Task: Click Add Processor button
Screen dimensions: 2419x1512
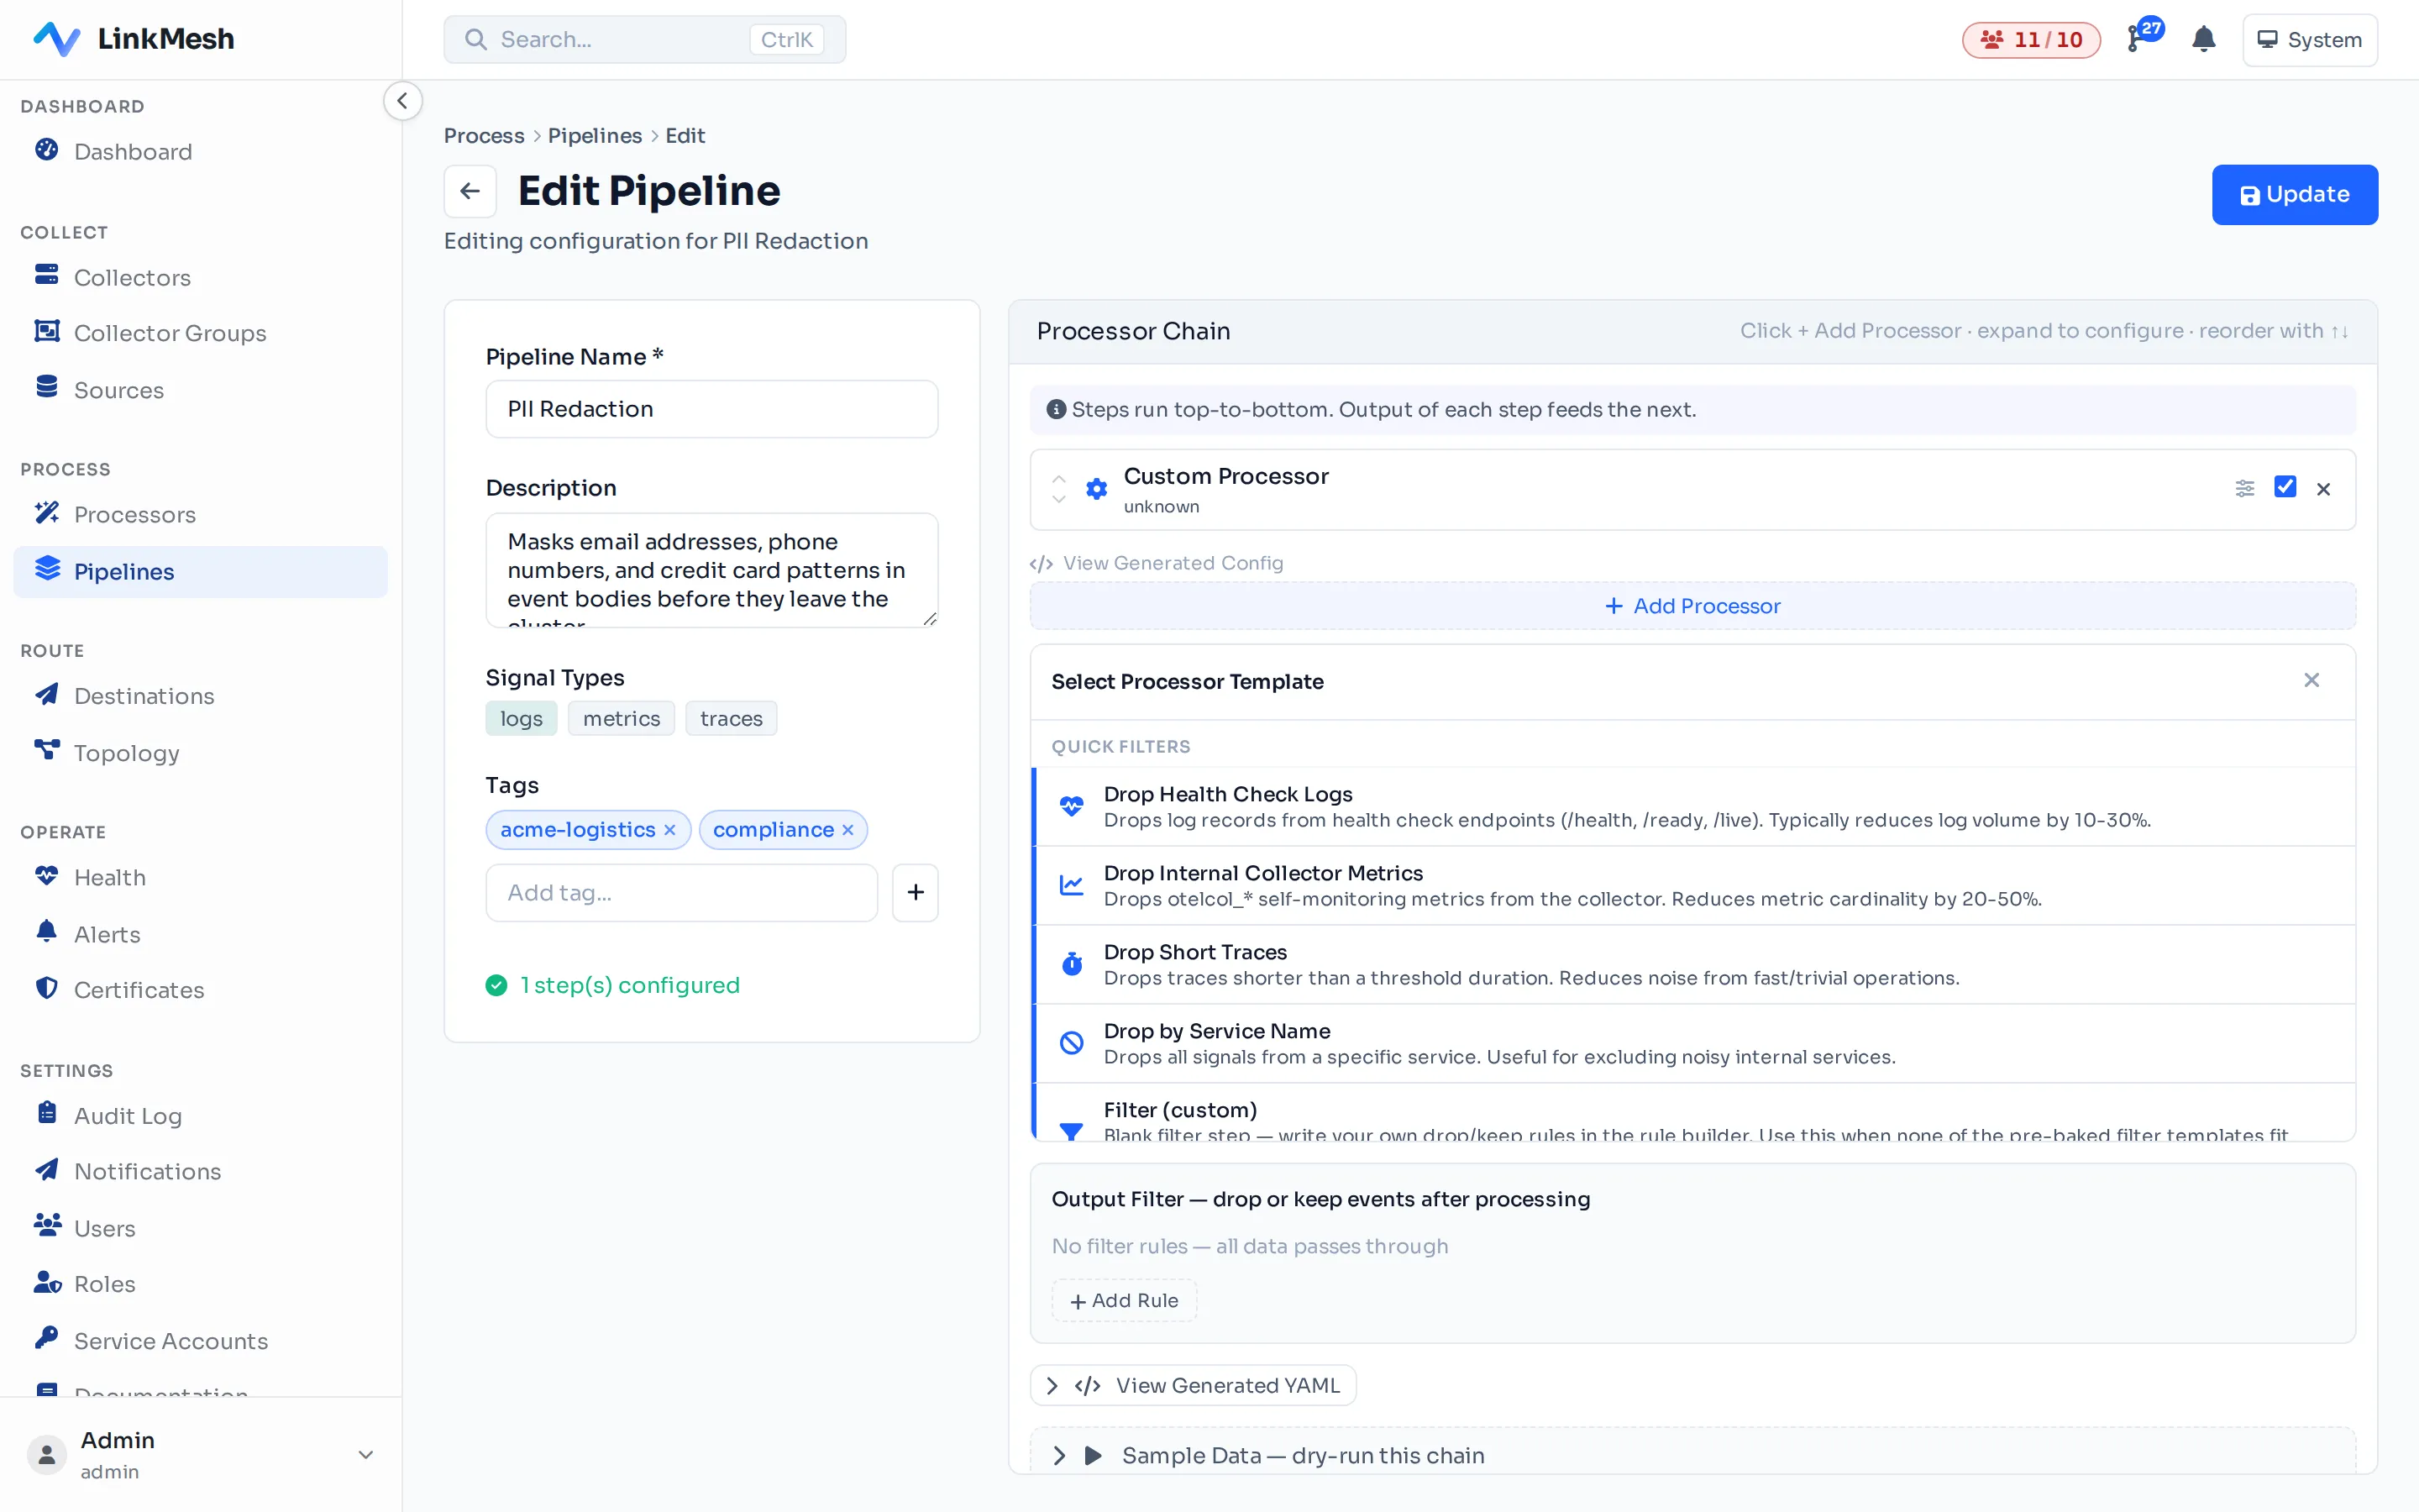Action: pyautogui.click(x=1692, y=606)
